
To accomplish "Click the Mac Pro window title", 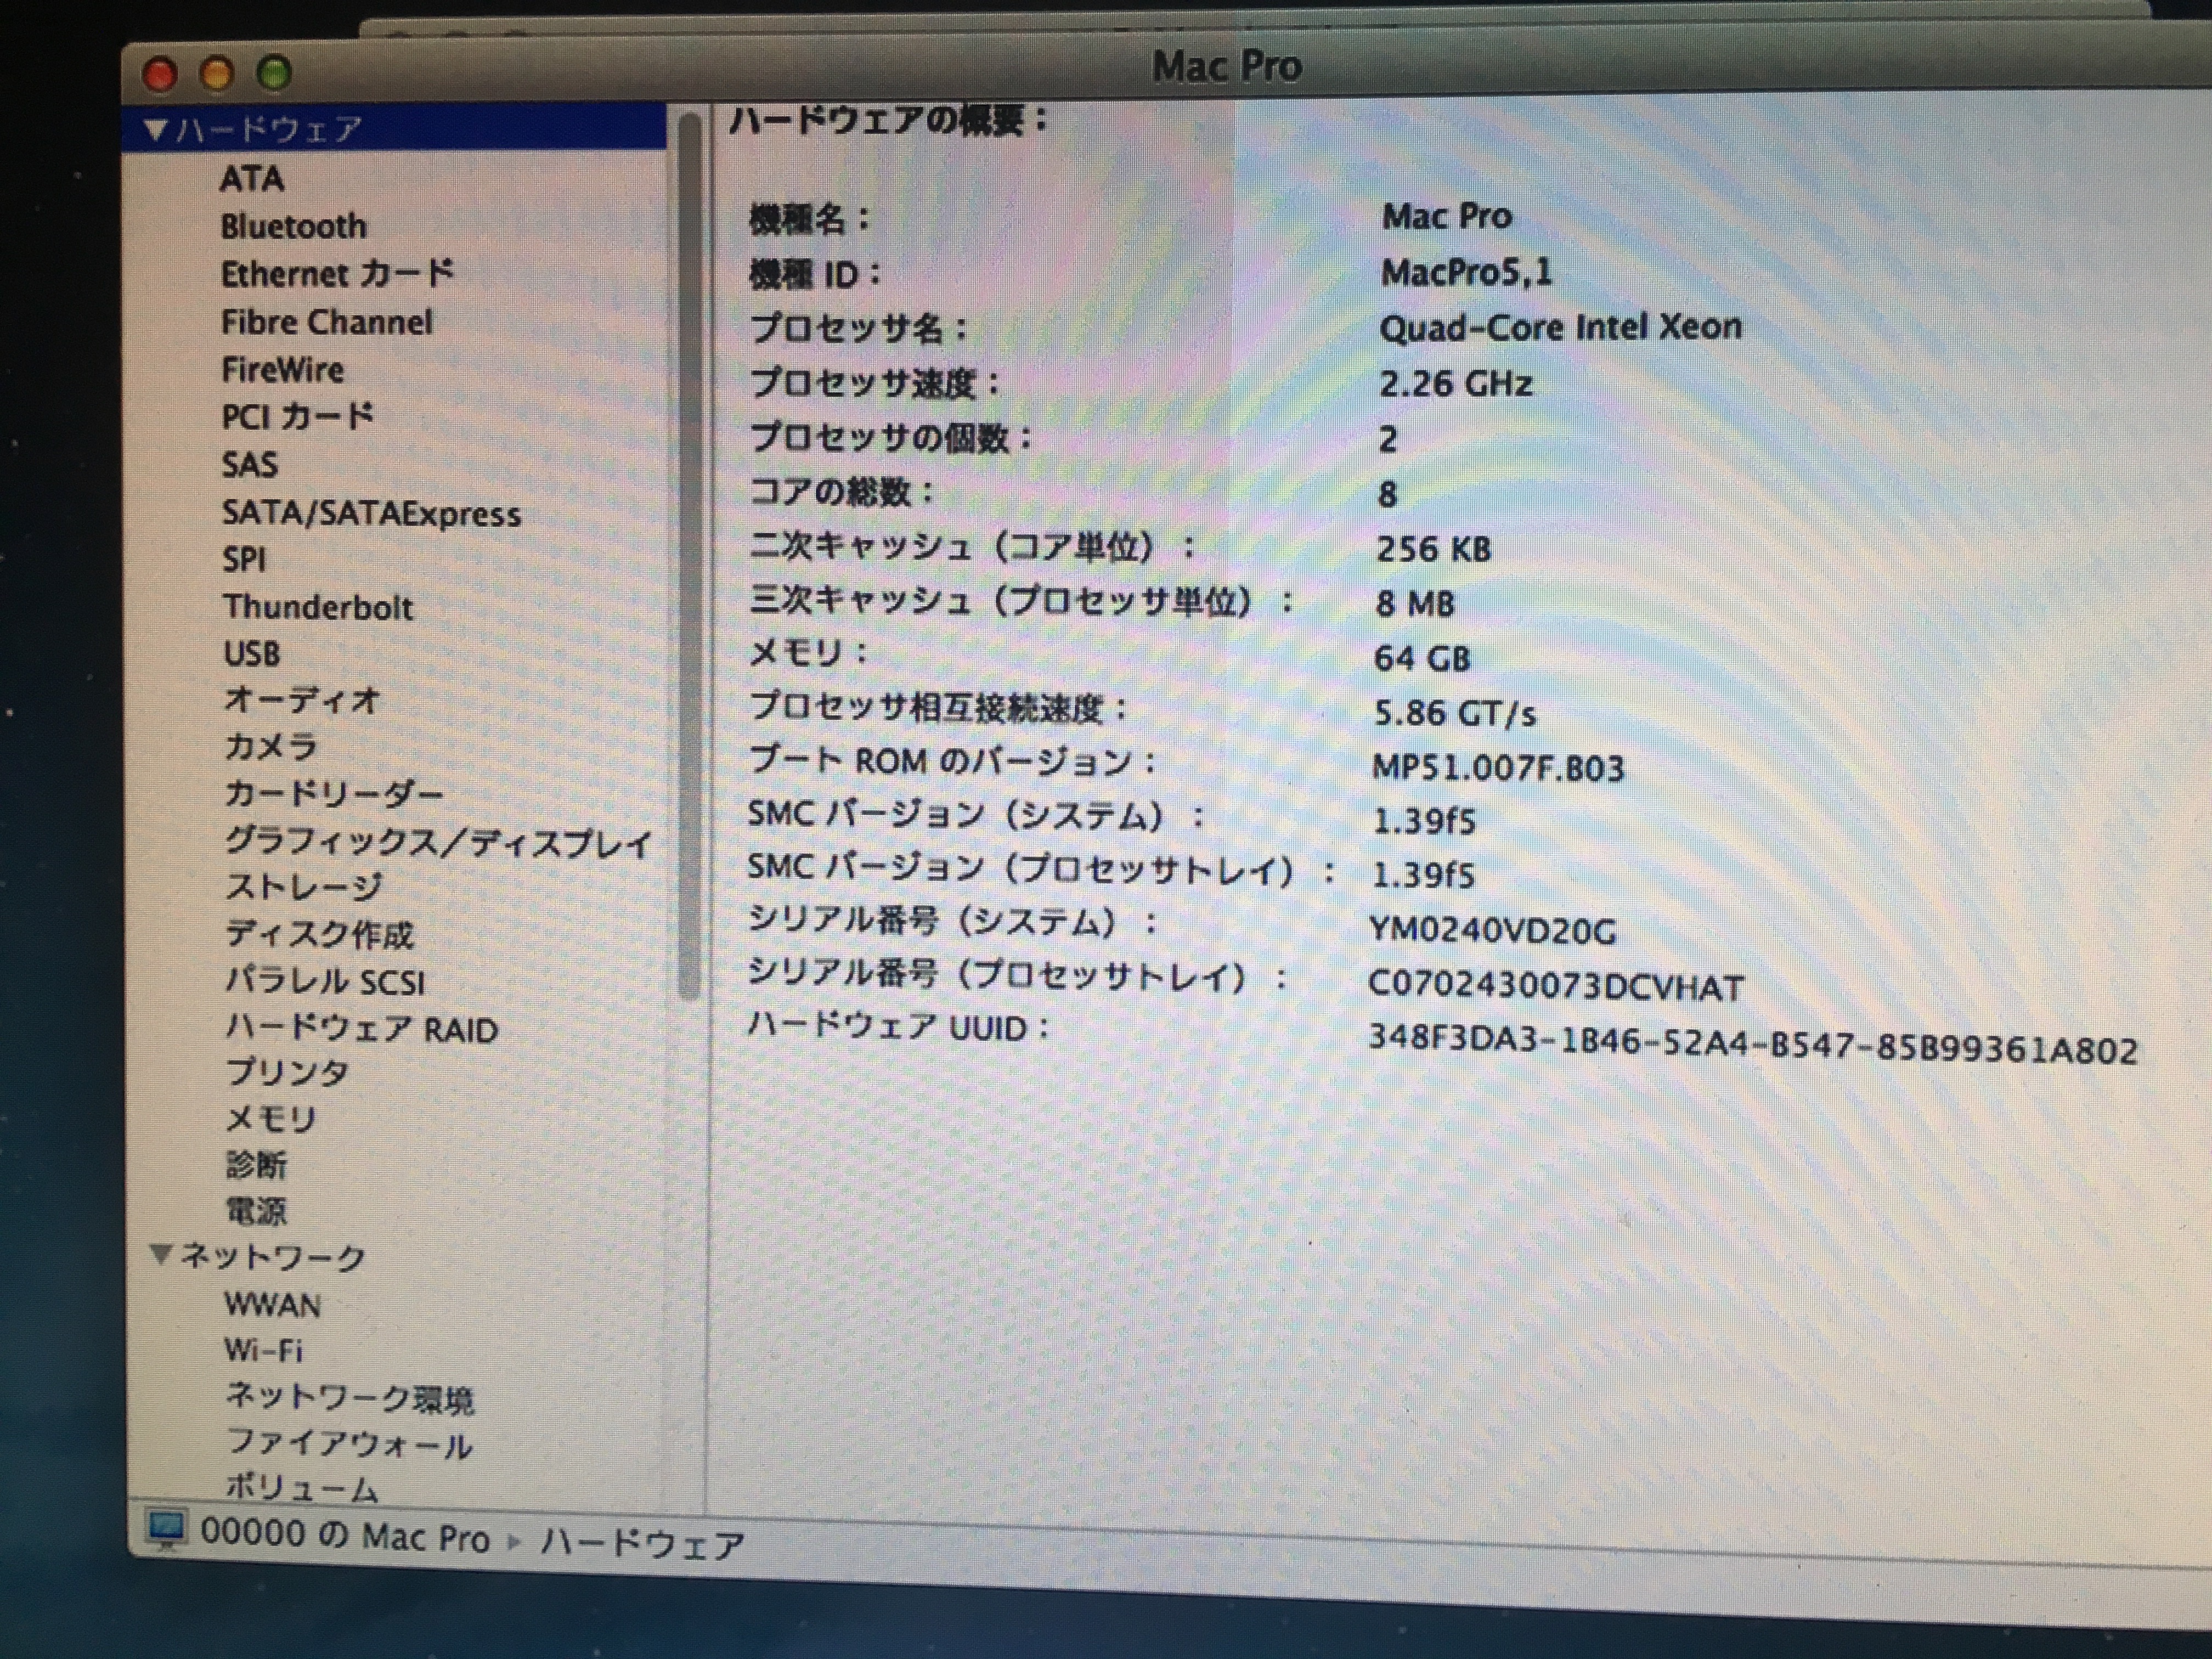I will click(1227, 67).
